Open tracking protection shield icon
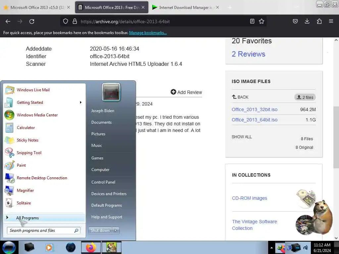 pos(66,21)
